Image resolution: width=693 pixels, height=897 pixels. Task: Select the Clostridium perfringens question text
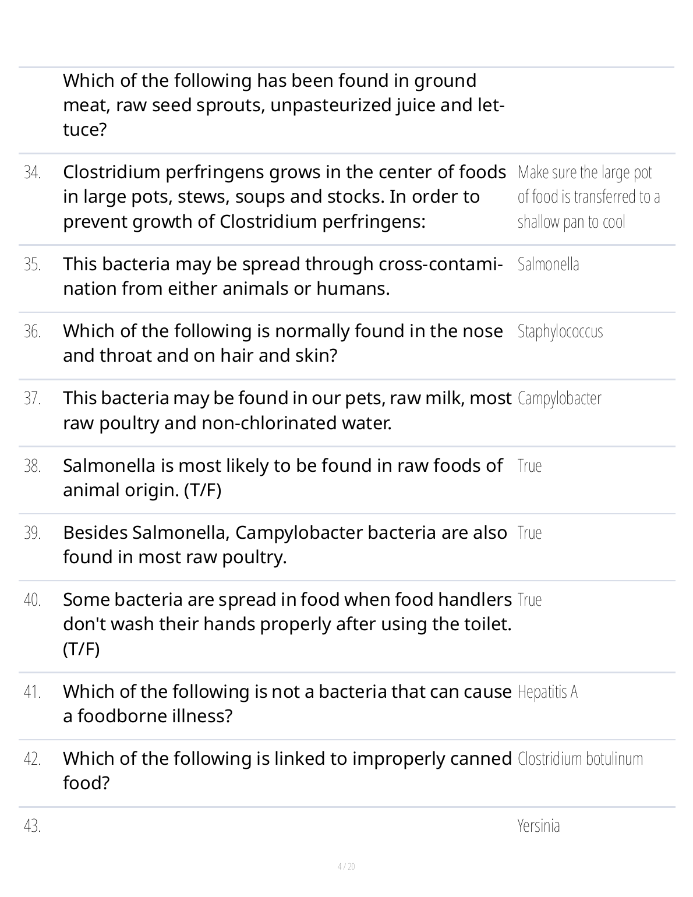click(284, 197)
